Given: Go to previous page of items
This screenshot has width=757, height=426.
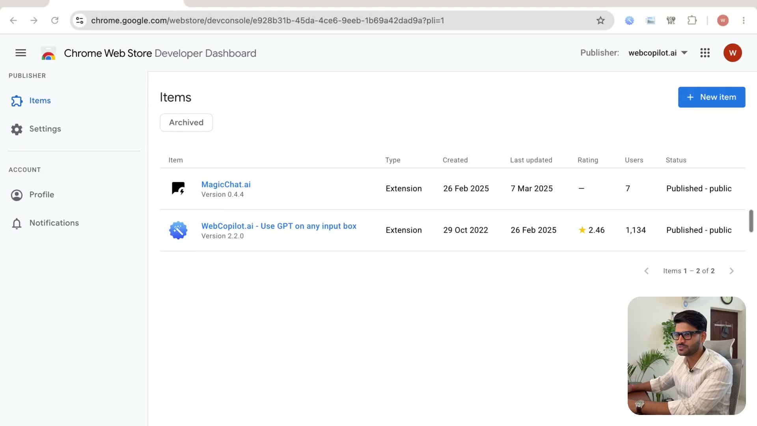Looking at the screenshot, I should (x=647, y=271).
